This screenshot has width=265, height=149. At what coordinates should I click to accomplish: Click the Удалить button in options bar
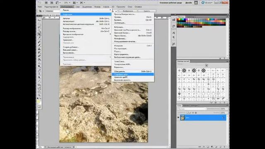click(x=147, y=11)
